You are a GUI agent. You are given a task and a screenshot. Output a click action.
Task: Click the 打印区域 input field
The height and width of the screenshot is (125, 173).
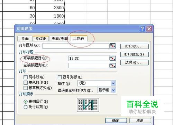pyautogui.click(x=76, y=46)
